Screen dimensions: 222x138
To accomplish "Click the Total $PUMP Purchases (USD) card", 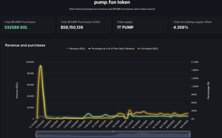I will coord(84,25).
